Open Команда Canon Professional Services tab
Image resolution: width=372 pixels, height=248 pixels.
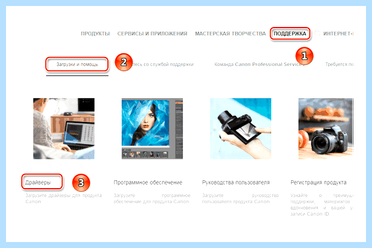coord(259,64)
